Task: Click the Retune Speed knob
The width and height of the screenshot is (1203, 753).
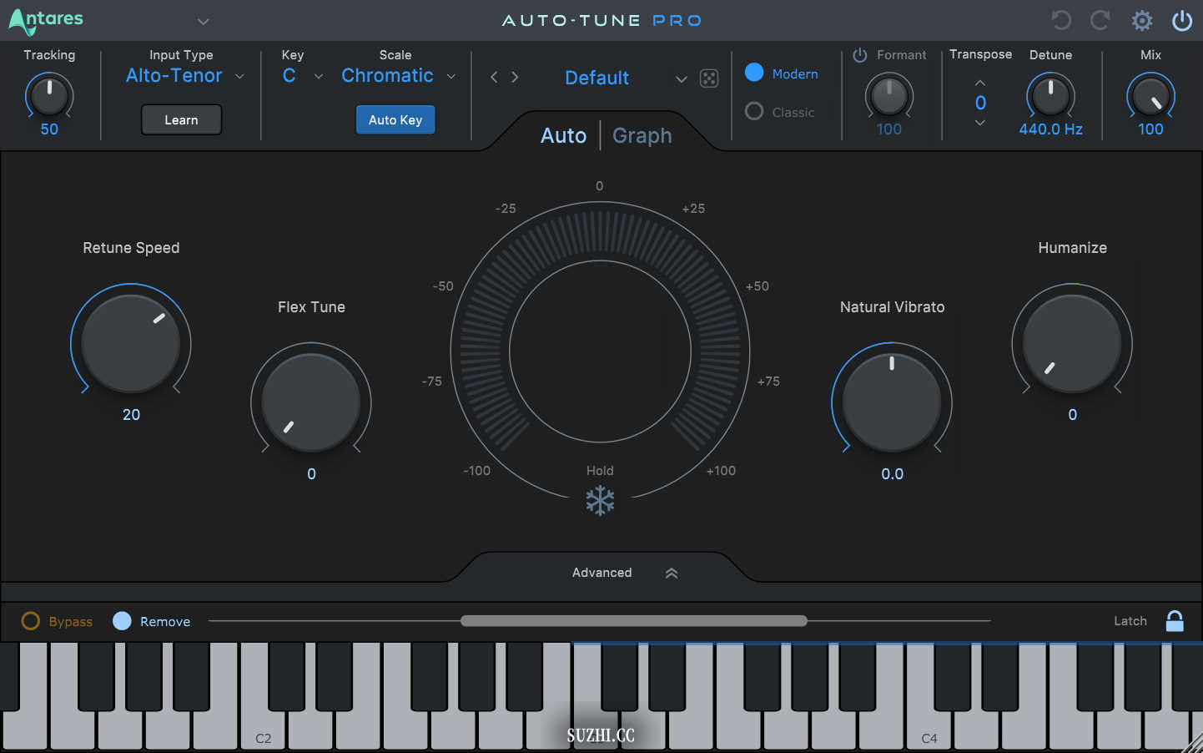Action: (x=131, y=343)
